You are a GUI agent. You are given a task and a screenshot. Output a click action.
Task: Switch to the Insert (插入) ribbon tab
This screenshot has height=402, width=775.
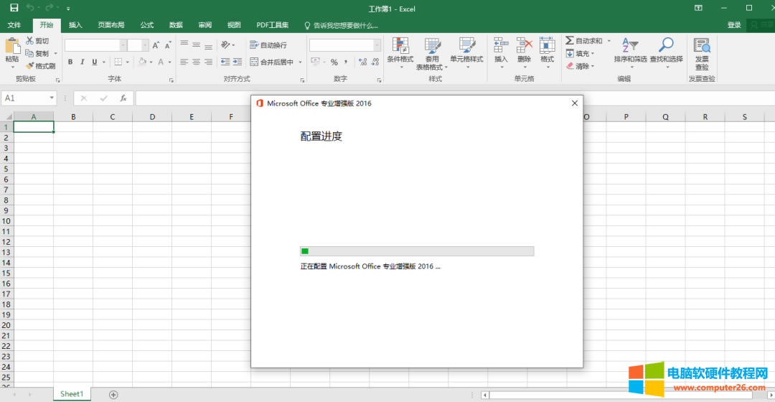[75, 25]
